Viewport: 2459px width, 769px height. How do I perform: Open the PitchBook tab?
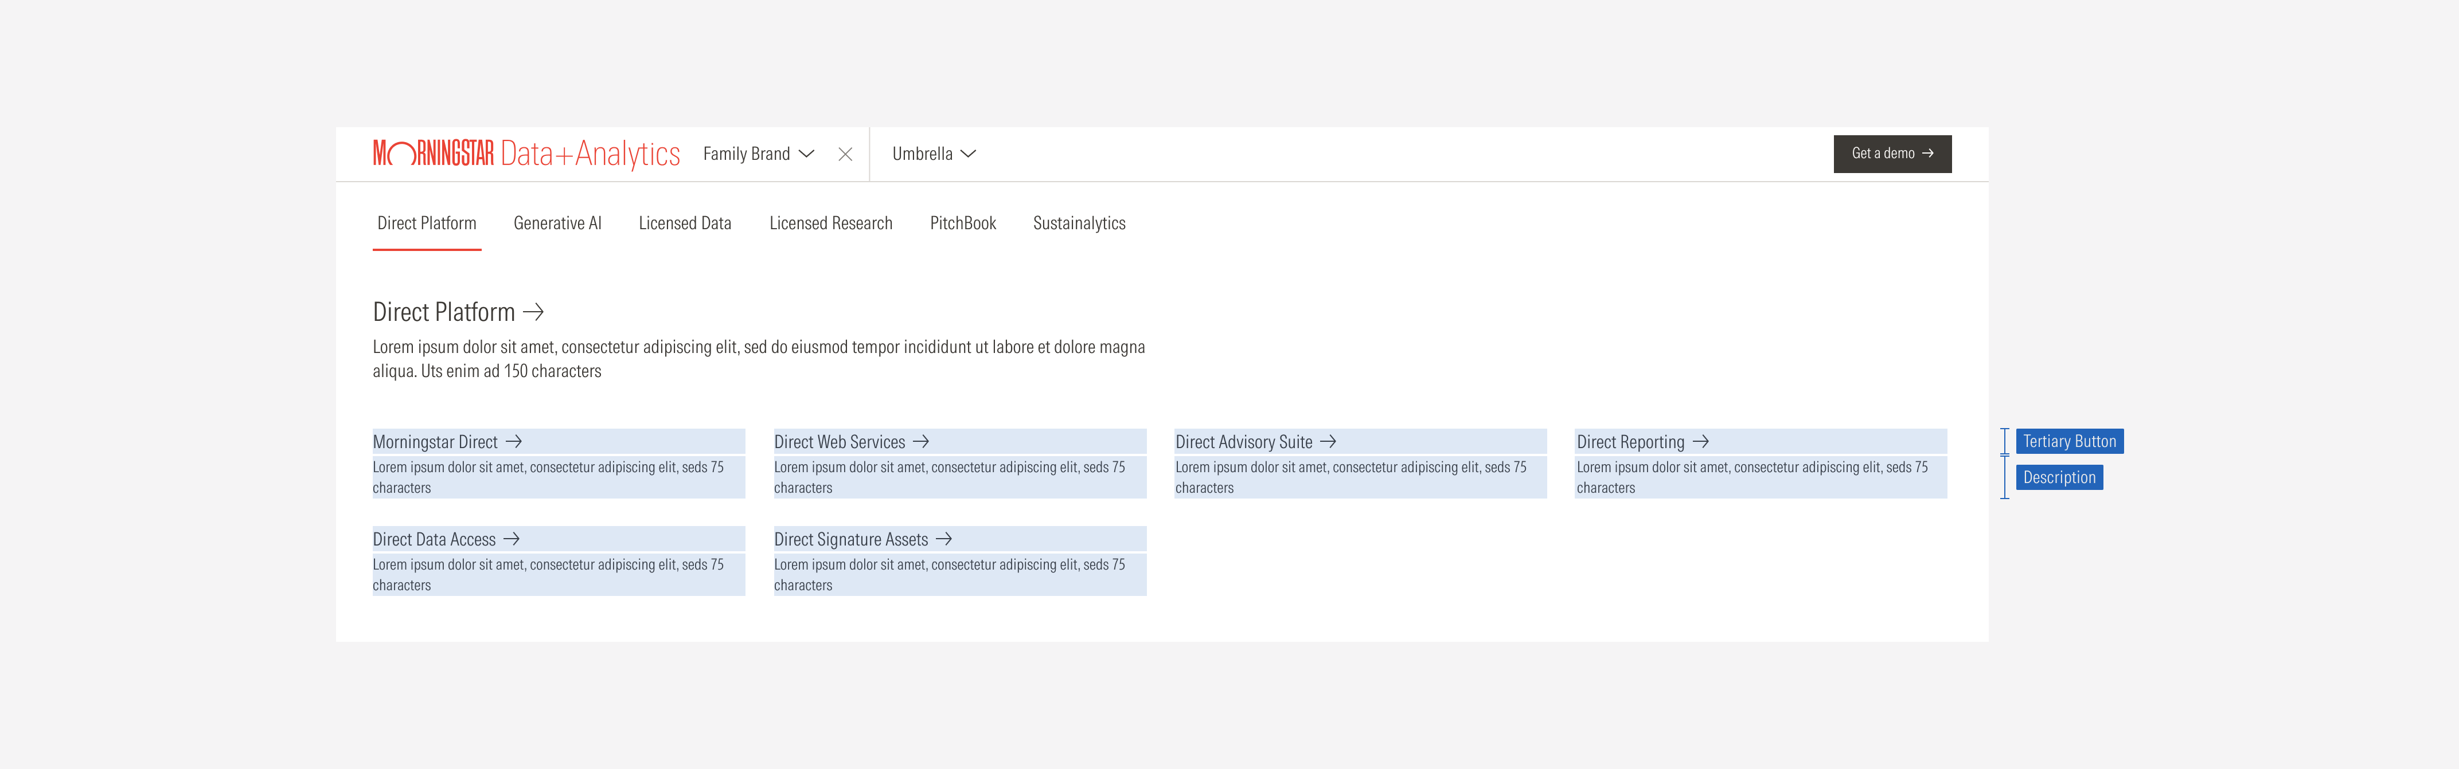[963, 223]
